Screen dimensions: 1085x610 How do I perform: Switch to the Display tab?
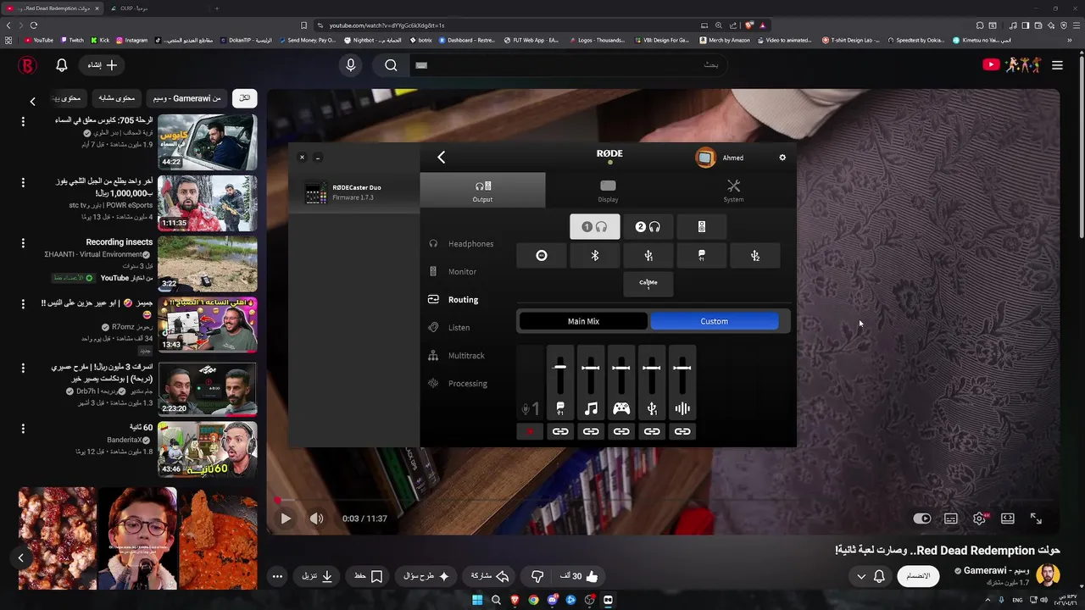tap(608, 191)
